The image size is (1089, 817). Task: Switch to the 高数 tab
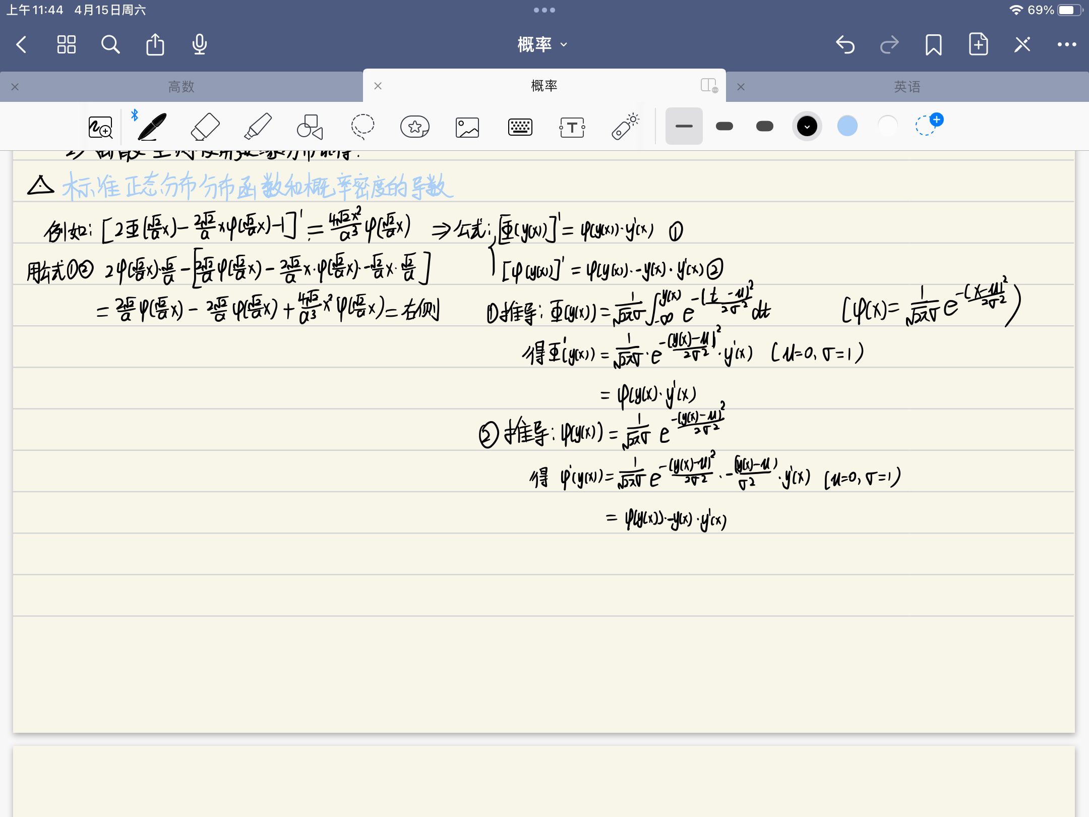181,87
